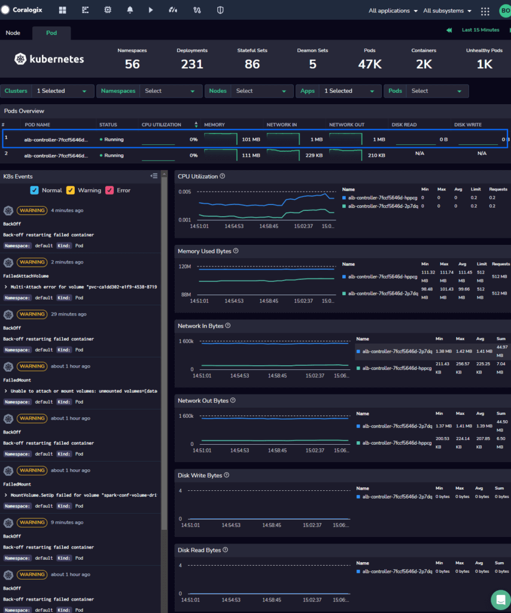The image size is (511, 613).
Task: Expand the Unable to attach or mount volumes message
Action: pyautogui.click(x=6, y=391)
